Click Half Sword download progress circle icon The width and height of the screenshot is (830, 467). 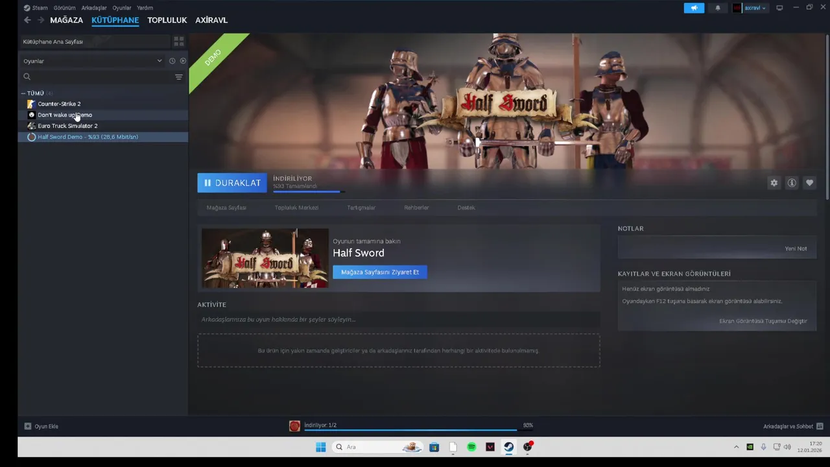tap(31, 137)
